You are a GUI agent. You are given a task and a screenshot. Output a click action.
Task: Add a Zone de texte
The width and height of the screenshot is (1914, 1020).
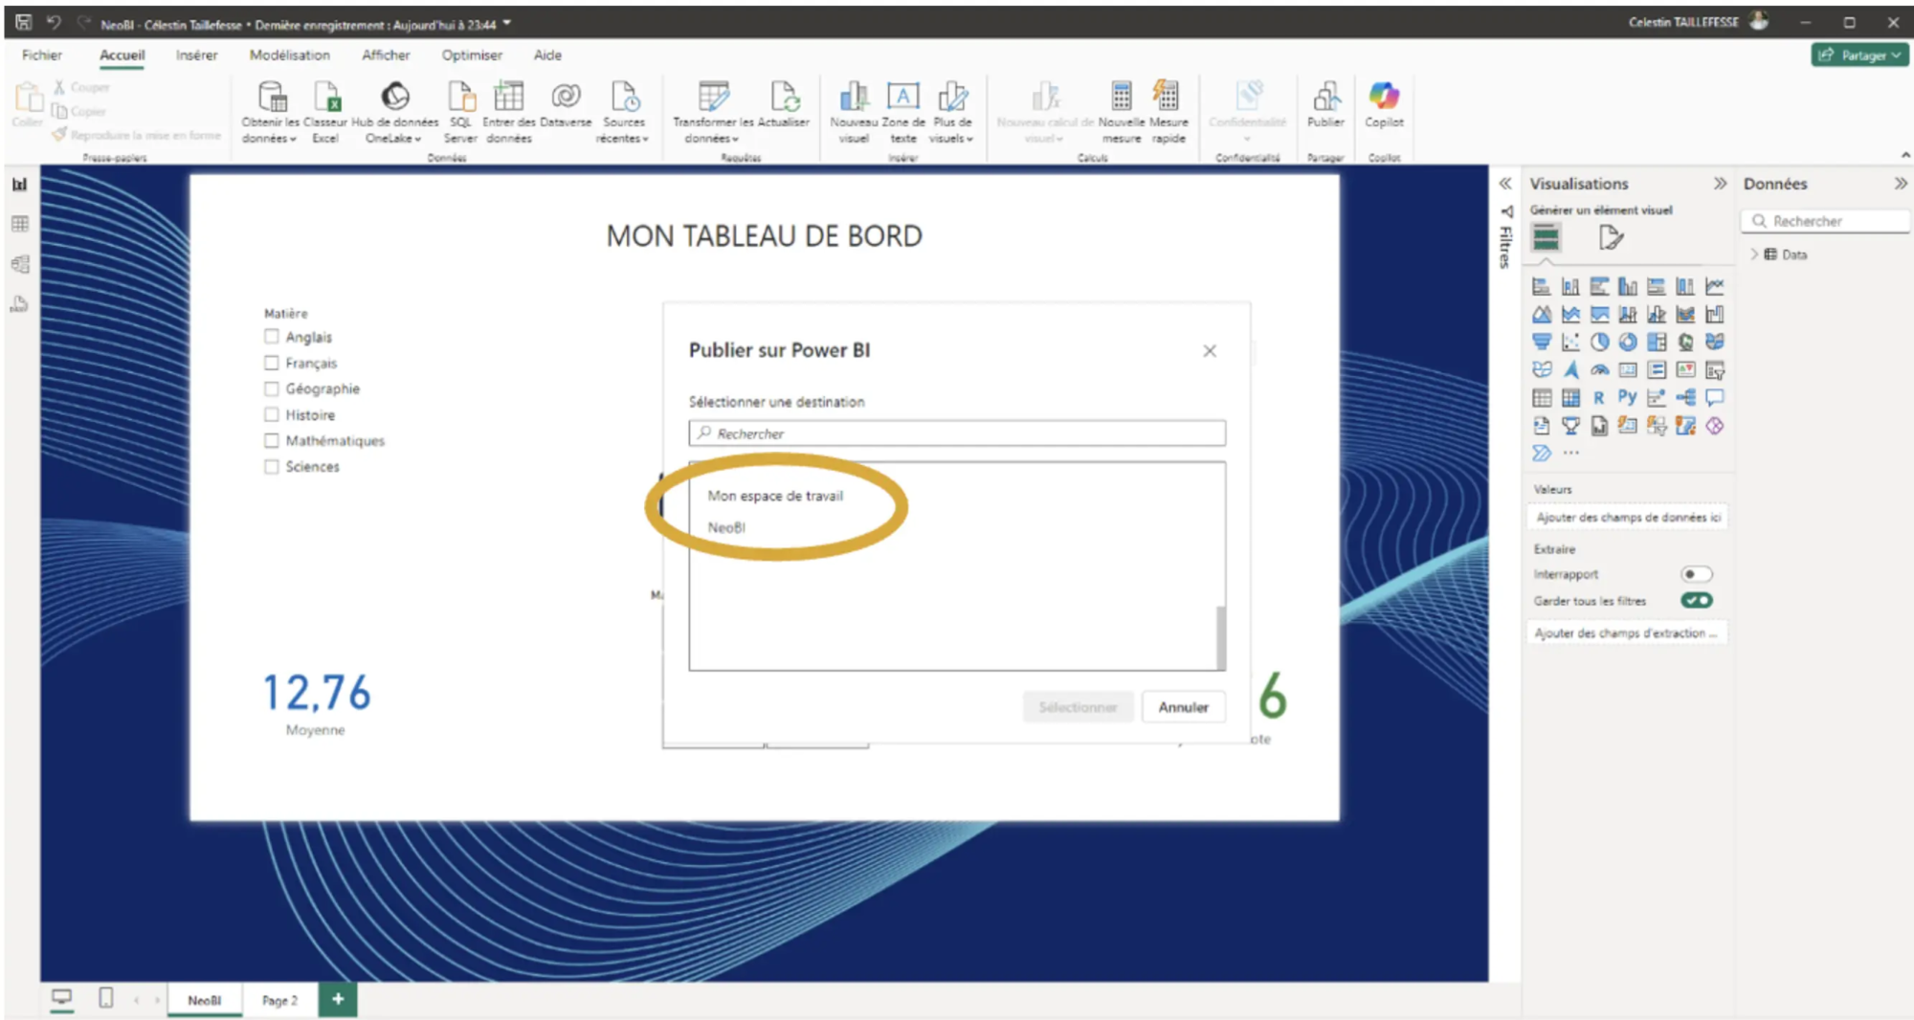click(903, 111)
